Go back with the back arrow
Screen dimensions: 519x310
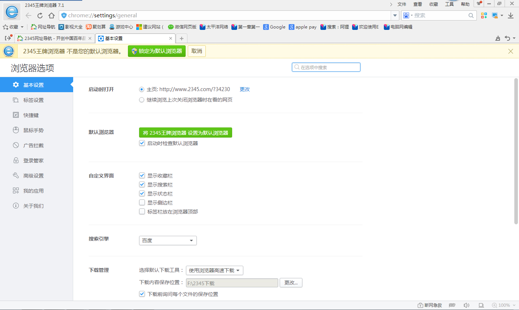pyautogui.click(x=28, y=15)
